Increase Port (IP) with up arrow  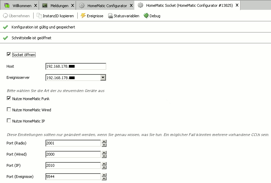[104, 164]
